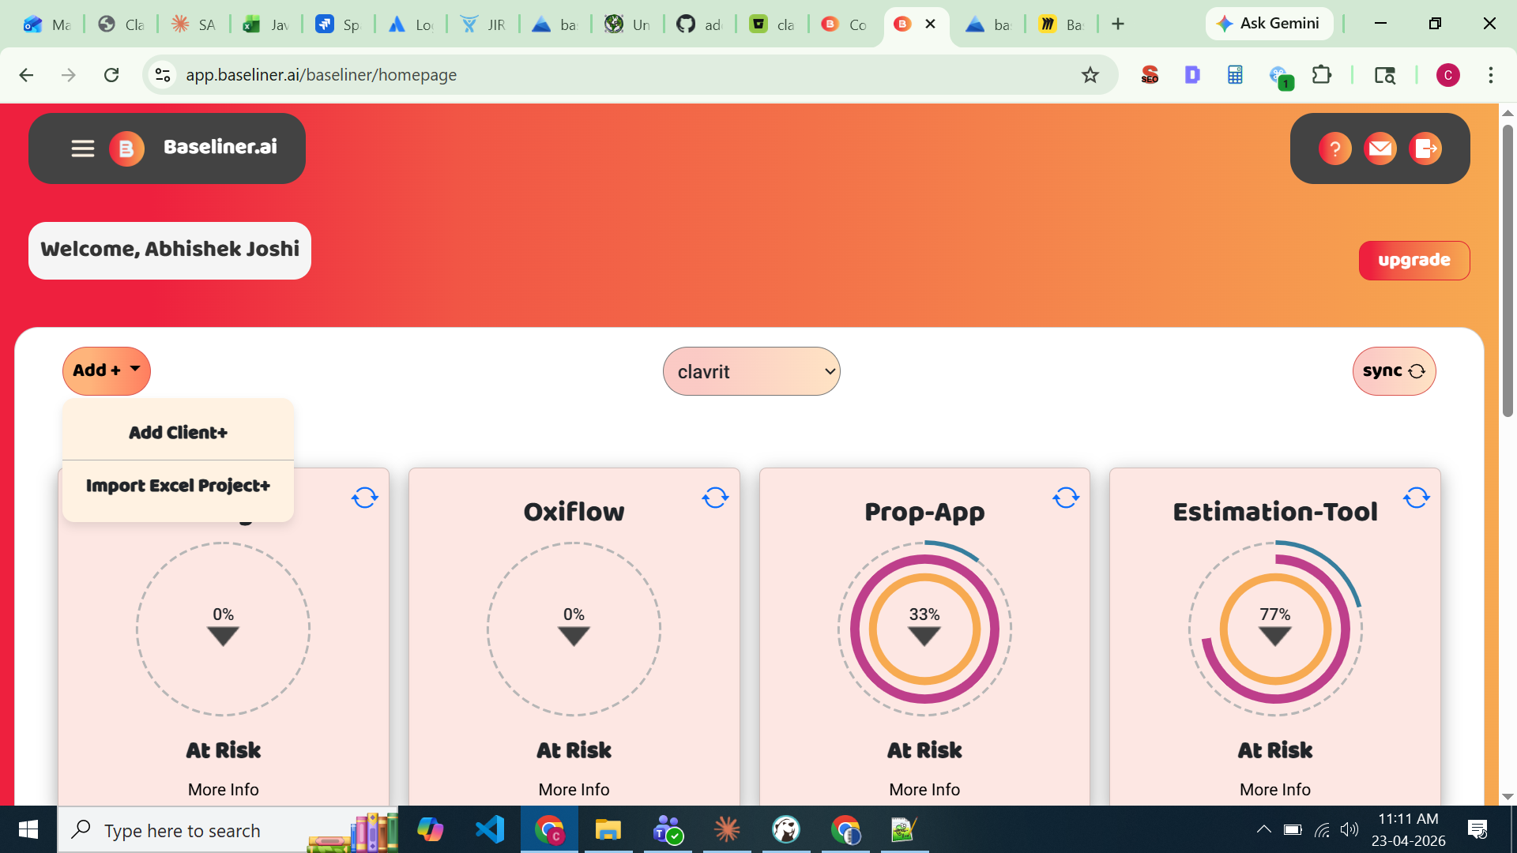Open Visual Studio Code from the taskbar
Image resolution: width=1517 pixels, height=853 pixels.
coord(490,829)
